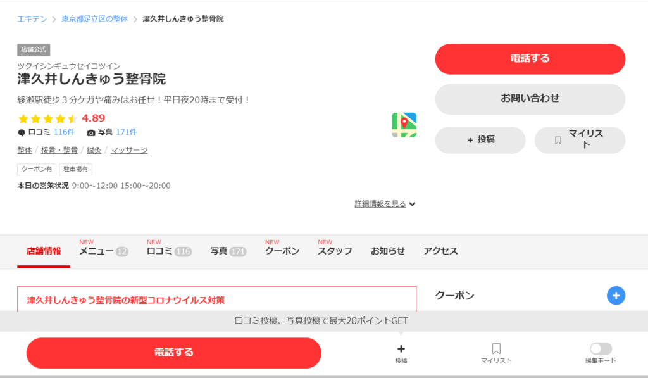Viewport: 648px width, 378px height.
Task: Switch to the 店舗情報 tab
Action: coord(44,251)
